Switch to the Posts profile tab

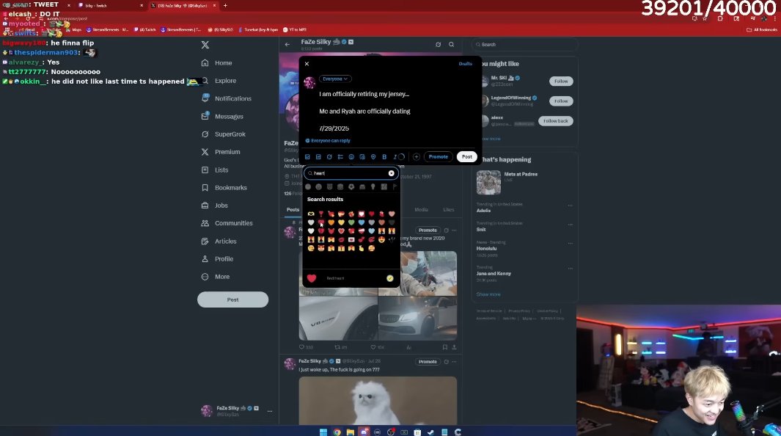(x=293, y=210)
